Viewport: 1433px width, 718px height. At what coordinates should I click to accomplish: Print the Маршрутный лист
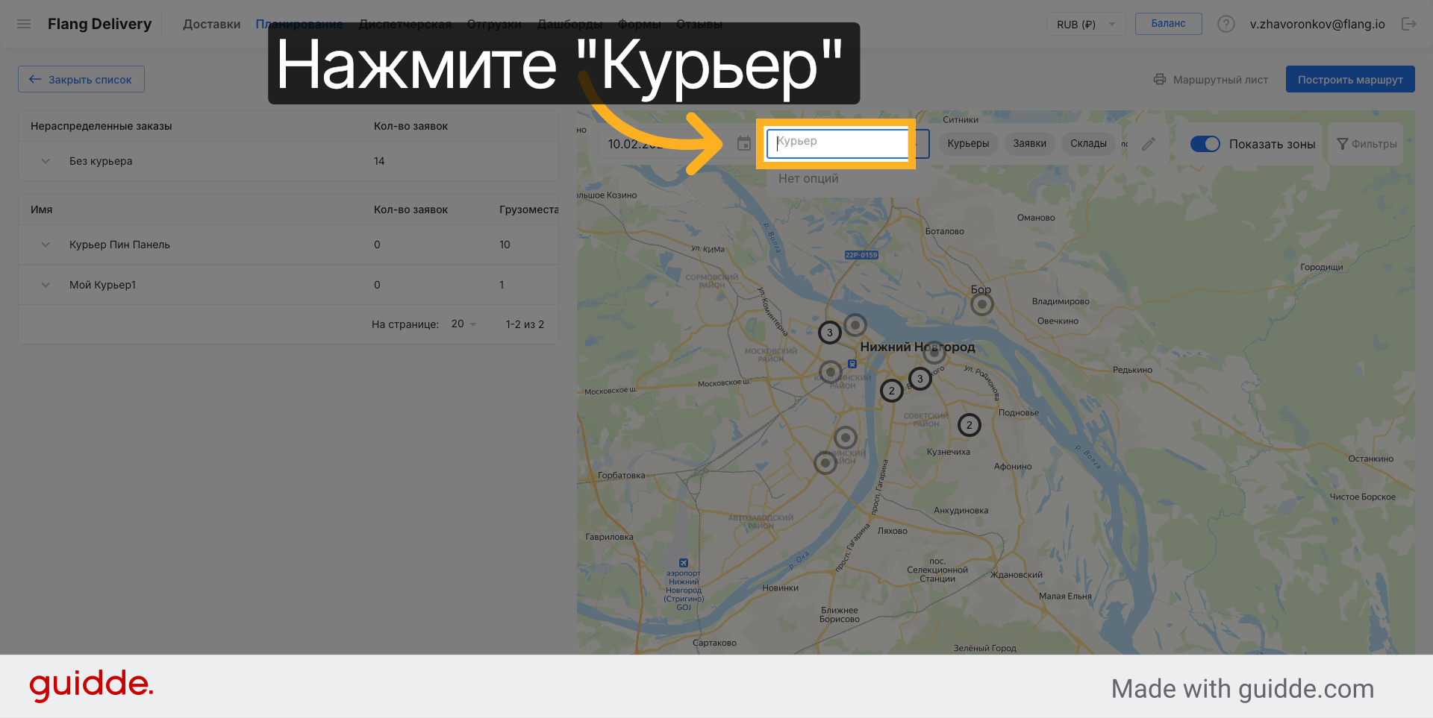tap(1209, 79)
